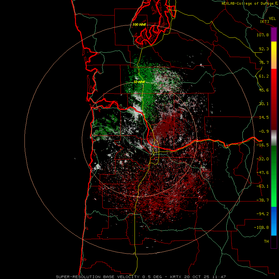This screenshot has height=279, width=279.
Task: Click the purple segment of the velocity color bar
Action: pos(274,35)
